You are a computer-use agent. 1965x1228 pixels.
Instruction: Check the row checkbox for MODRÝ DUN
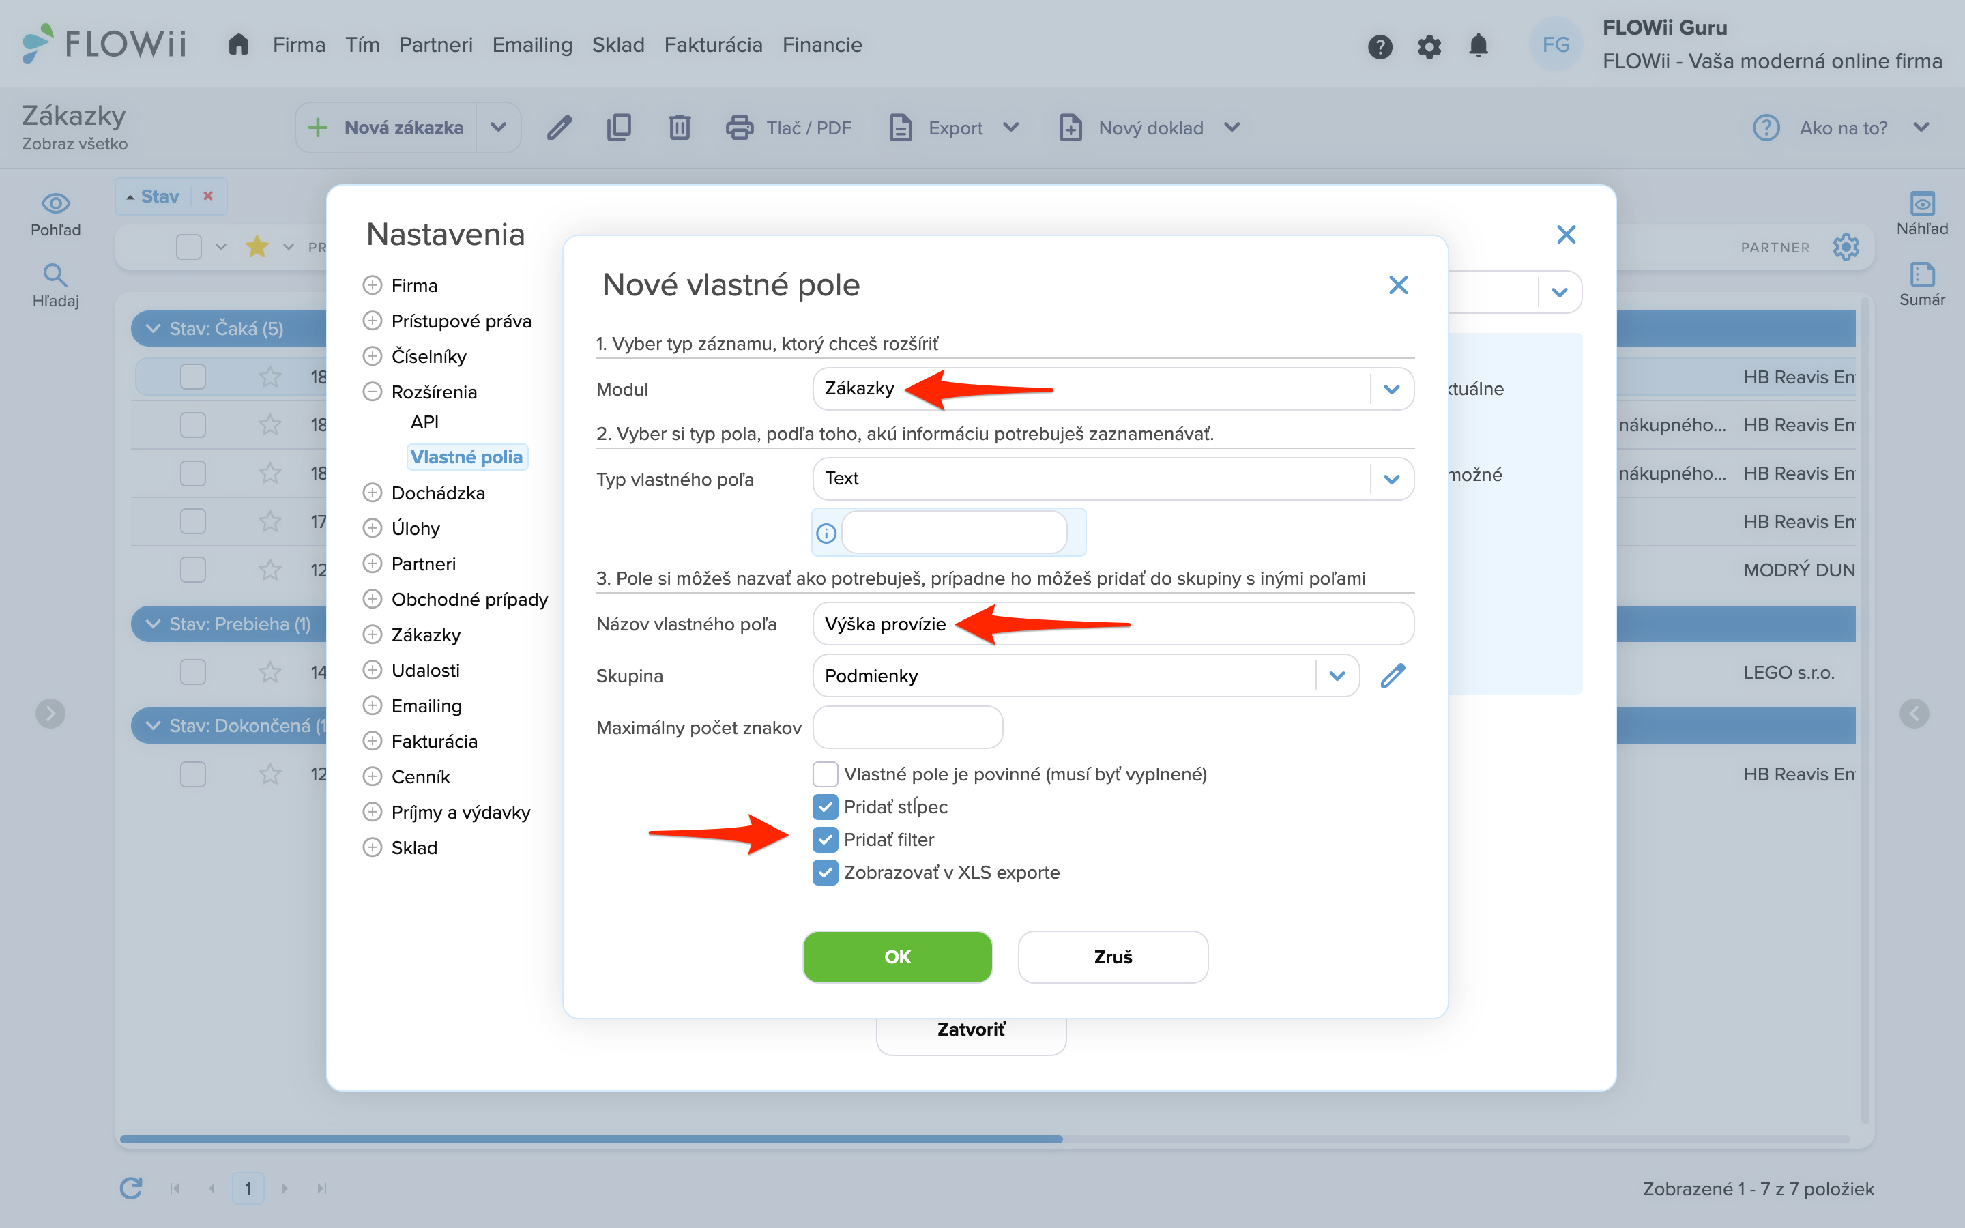(x=192, y=570)
